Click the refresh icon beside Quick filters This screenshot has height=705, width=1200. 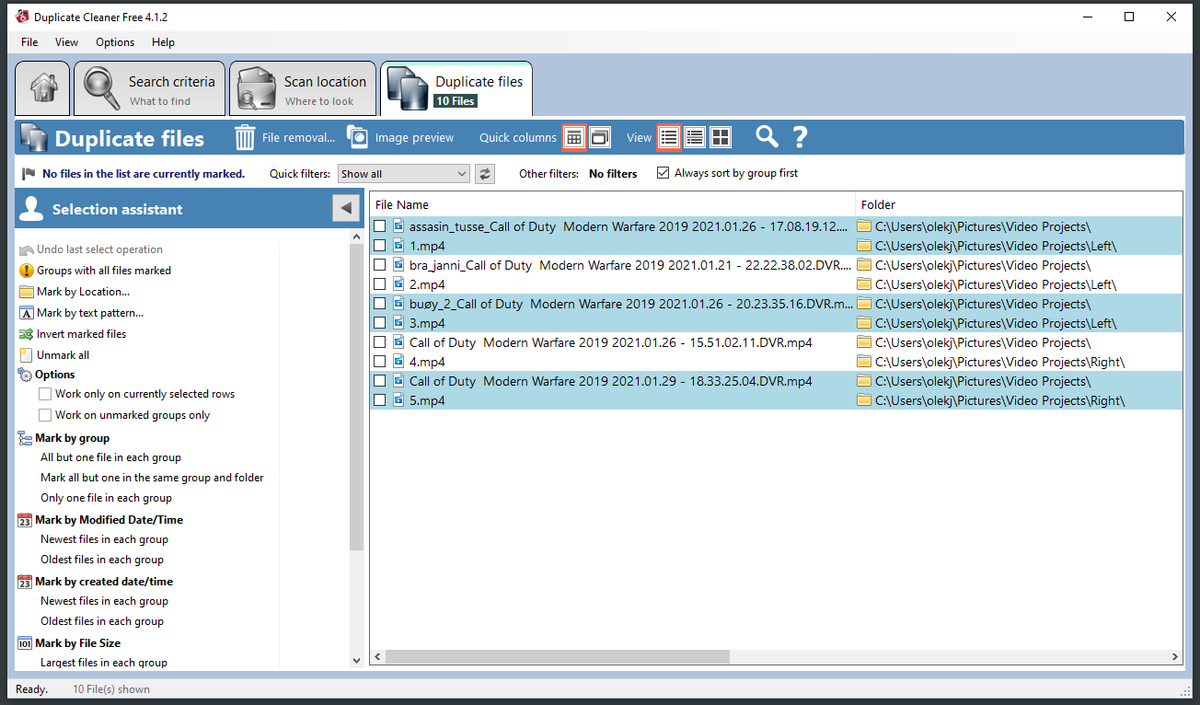coord(485,173)
